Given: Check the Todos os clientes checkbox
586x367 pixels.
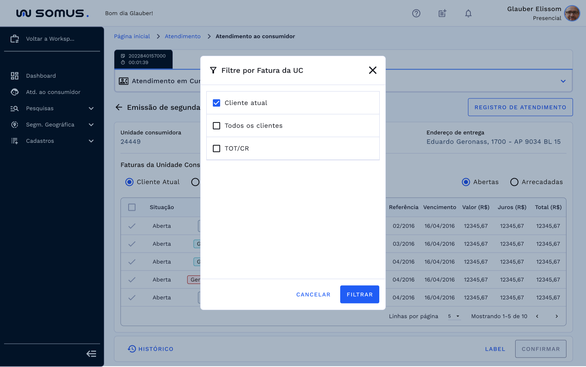Looking at the screenshot, I should click(216, 126).
